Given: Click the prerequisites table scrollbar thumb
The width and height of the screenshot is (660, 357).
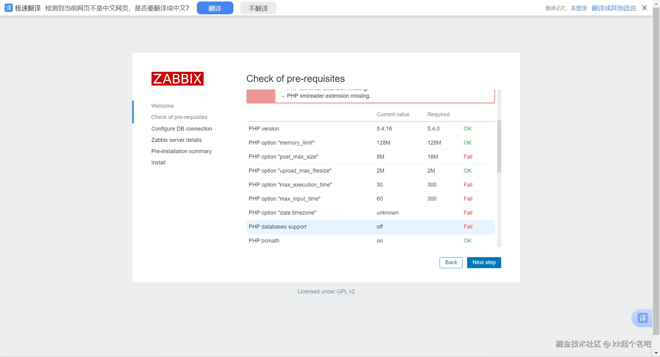Looking at the screenshot, I should (x=499, y=146).
